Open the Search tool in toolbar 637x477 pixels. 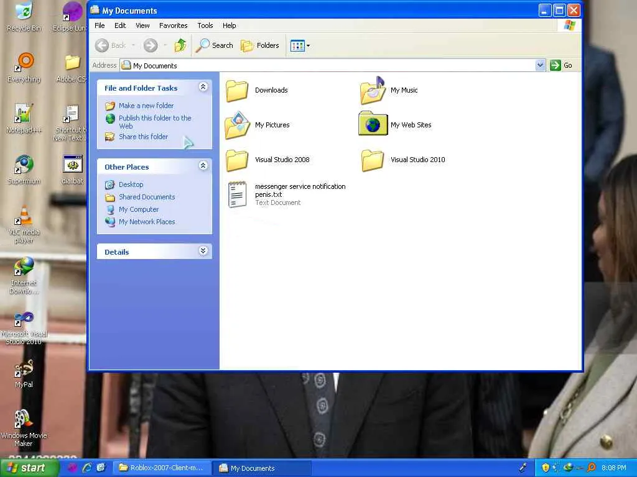pos(214,45)
